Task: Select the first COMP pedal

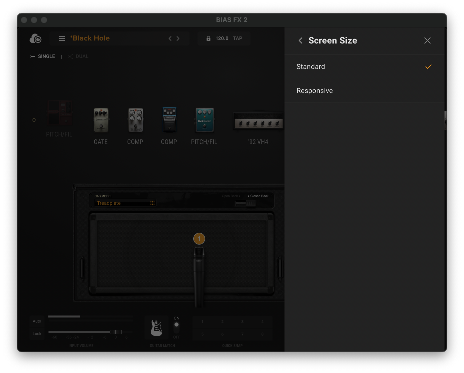Action: click(136, 120)
